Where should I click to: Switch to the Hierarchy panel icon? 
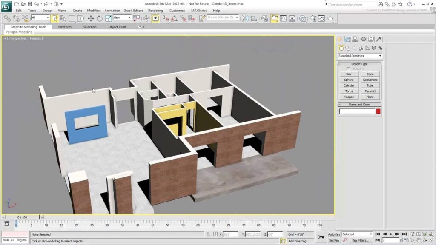[355, 39]
